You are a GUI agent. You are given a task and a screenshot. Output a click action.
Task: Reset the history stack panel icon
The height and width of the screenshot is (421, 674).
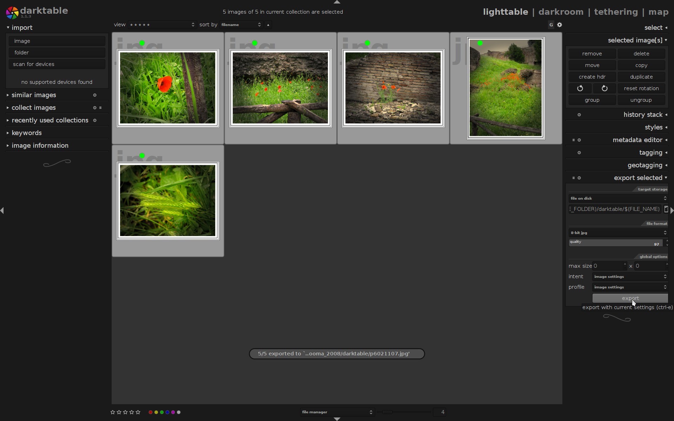(579, 115)
